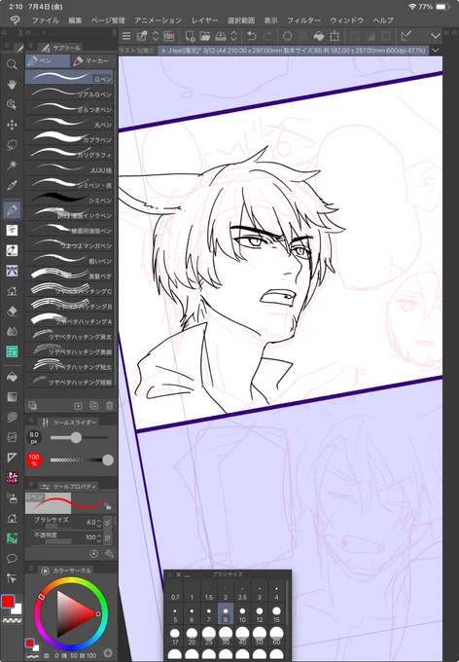Adjust opacity value stepper

(x=99, y=537)
